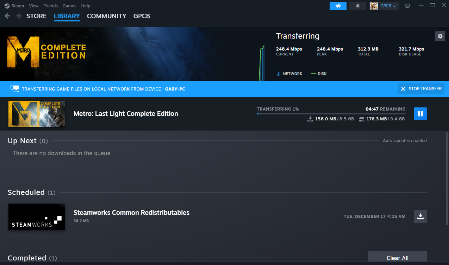Toggle the NETWORK graph legend
The image size is (449, 265).
[x=289, y=74]
